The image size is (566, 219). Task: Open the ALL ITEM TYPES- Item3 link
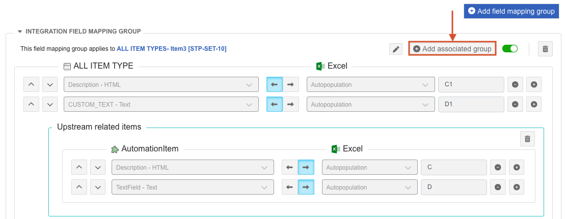coord(171,49)
